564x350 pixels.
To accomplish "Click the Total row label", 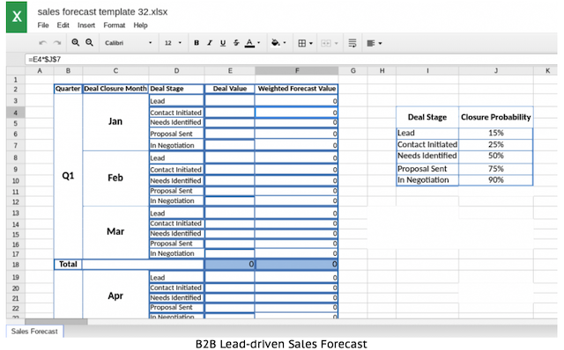I will (x=68, y=264).
